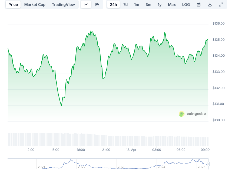Open the TradingView tab
The height and width of the screenshot is (173, 235).
[x=63, y=5]
